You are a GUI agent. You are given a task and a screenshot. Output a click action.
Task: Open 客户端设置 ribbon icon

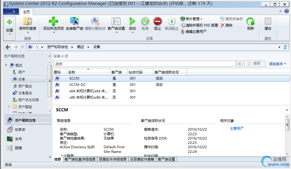pos(116,21)
